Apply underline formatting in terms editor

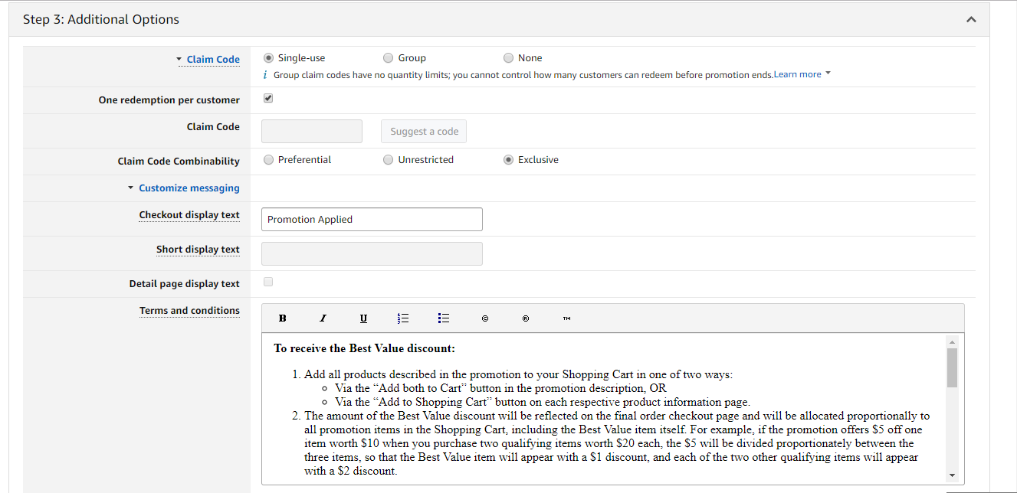coord(363,318)
